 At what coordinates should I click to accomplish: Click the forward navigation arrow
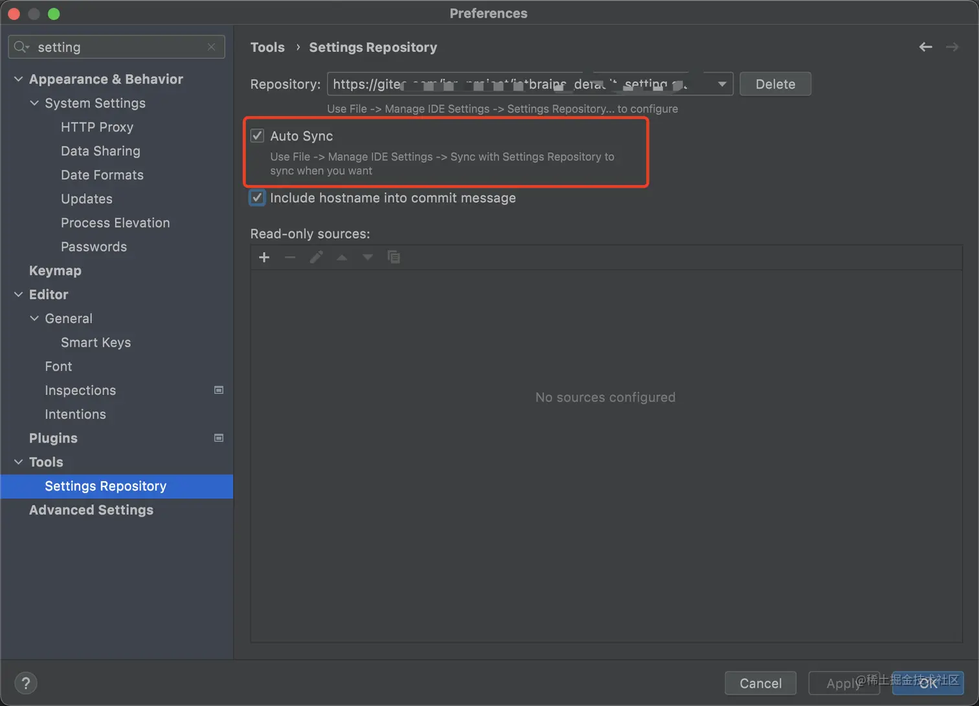tap(952, 47)
